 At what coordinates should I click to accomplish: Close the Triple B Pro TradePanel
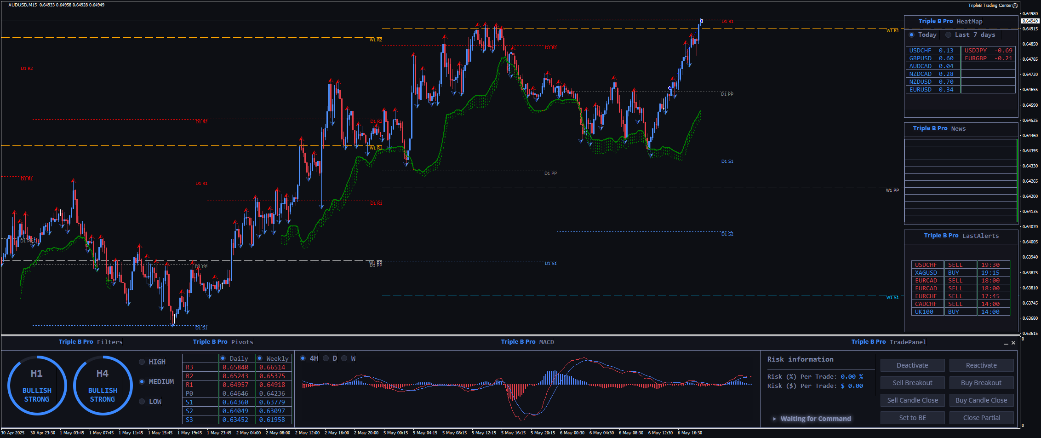pyautogui.click(x=1013, y=343)
